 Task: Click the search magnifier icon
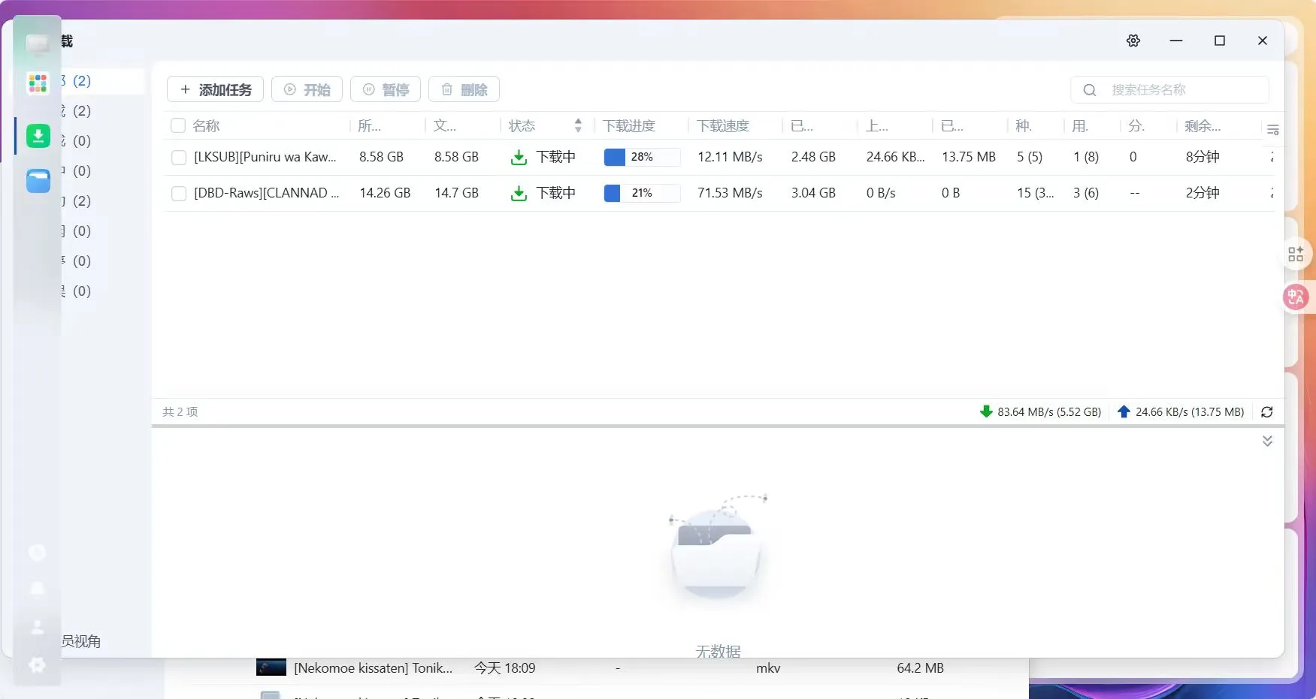1090,90
